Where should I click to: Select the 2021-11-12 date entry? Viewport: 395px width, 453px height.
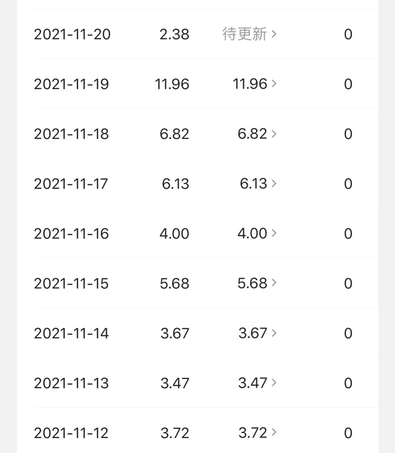[71, 433]
